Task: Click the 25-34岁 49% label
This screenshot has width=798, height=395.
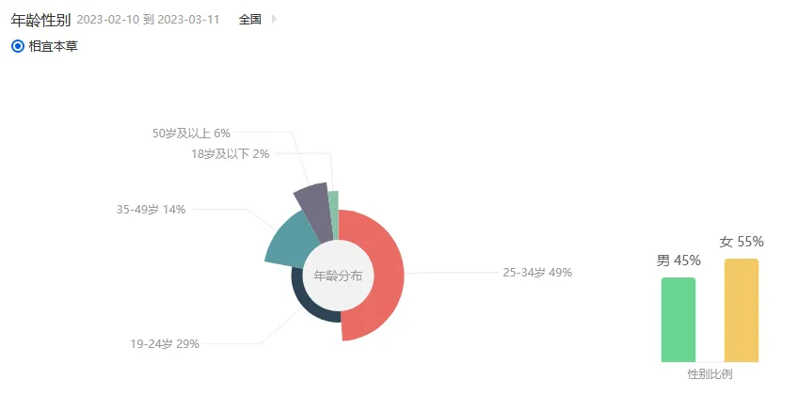Action: click(537, 273)
